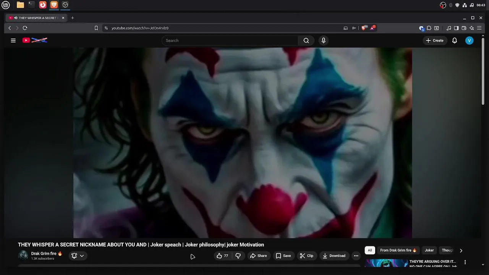This screenshot has width=489, height=275.
Task: Open the Extensions puzzle icon
Action: point(429,28)
